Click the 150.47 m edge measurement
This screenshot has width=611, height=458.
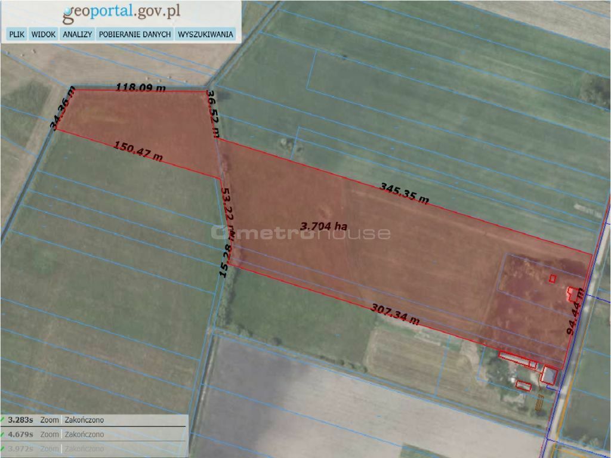[x=138, y=151]
